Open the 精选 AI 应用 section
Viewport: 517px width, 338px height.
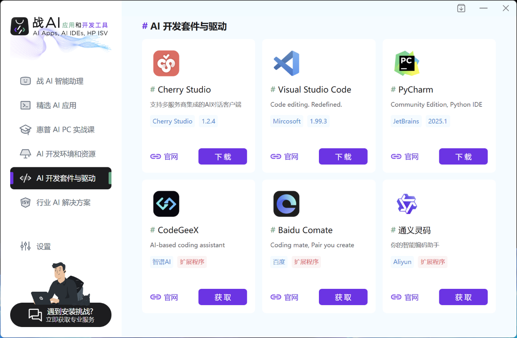tap(58, 105)
